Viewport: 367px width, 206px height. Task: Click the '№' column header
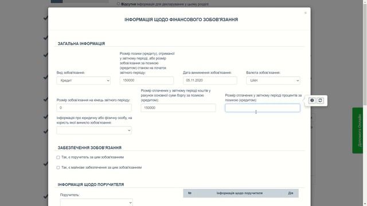click(190, 193)
